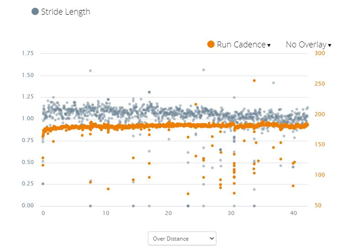Click the orange point near distance 10 below 0.25
Viewport: 352px width, 252px height.
(108, 189)
